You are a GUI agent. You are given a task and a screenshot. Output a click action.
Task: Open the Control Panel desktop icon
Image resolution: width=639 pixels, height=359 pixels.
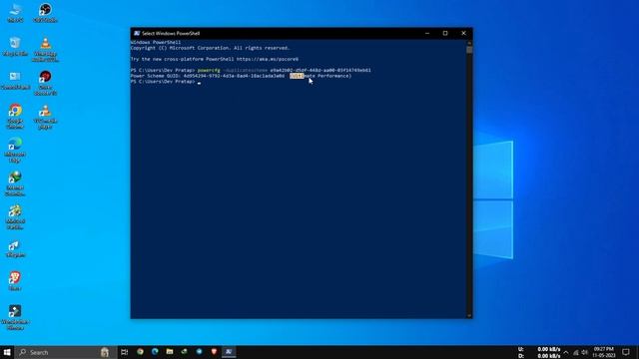point(15,80)
